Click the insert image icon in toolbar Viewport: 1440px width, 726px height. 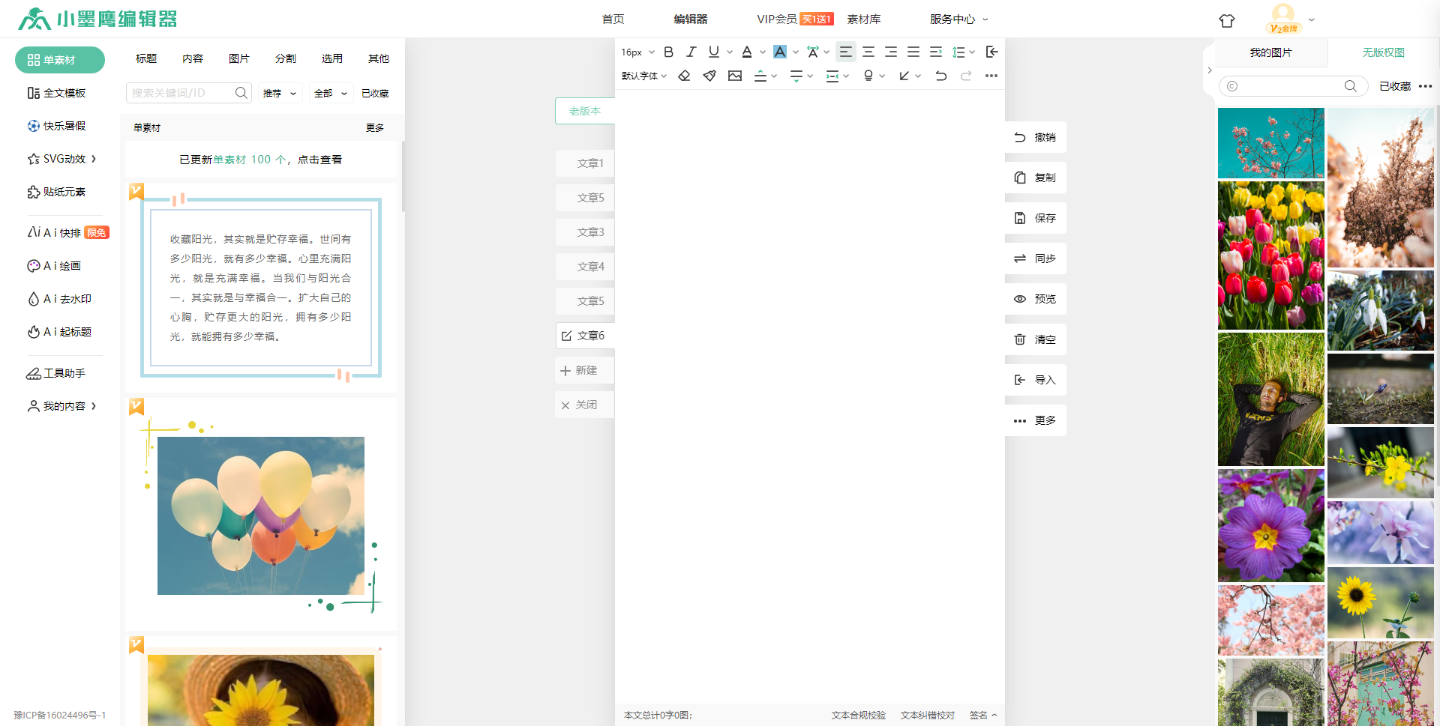pyautogui.click(x=735, y=76)
